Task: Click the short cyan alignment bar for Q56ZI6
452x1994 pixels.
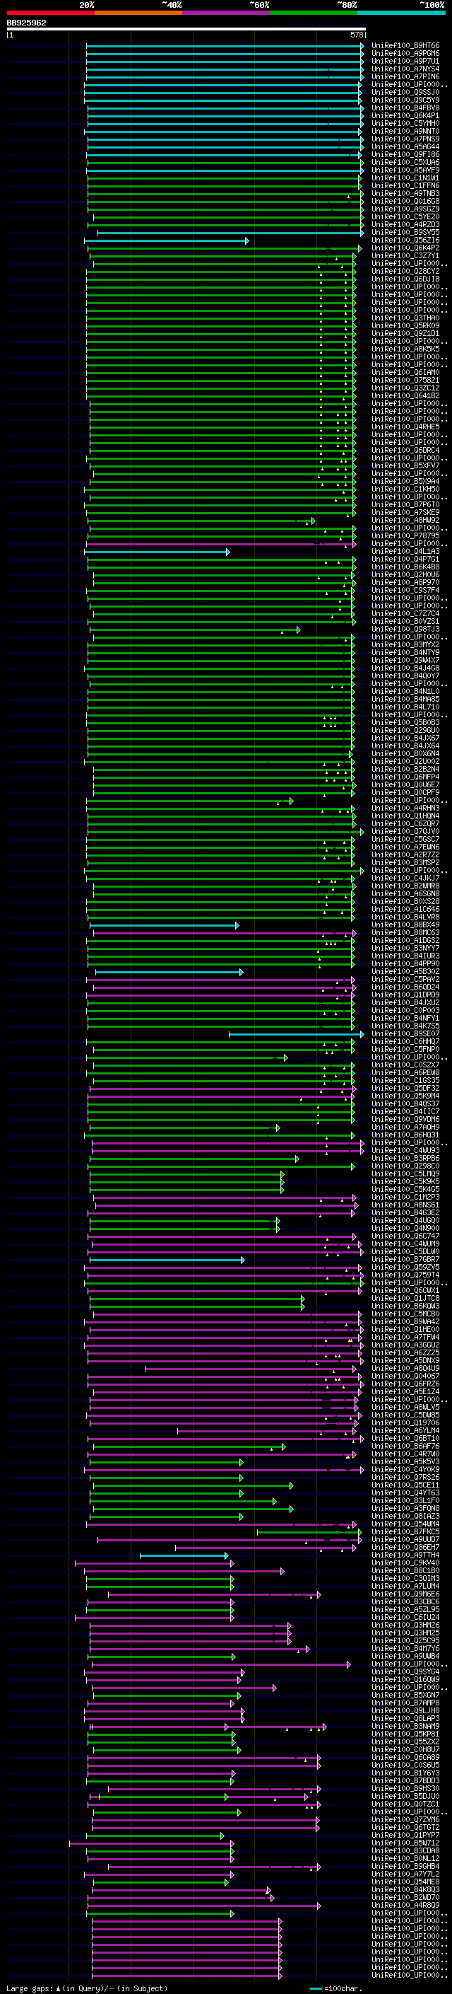Action: tap(166, 240)
